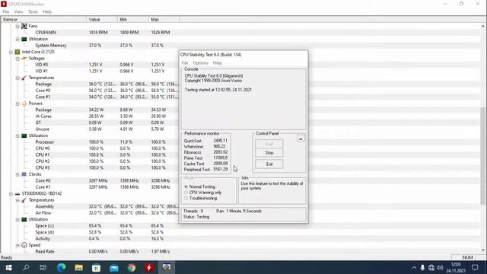Open Task View from taskbar
487x274 pixels.
click(x=43, y=267)
